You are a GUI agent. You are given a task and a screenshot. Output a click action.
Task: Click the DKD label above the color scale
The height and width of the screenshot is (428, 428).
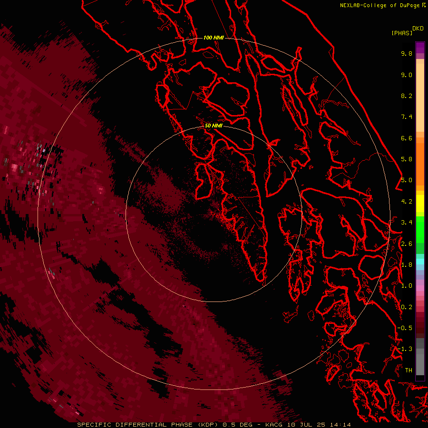[418, 28]
